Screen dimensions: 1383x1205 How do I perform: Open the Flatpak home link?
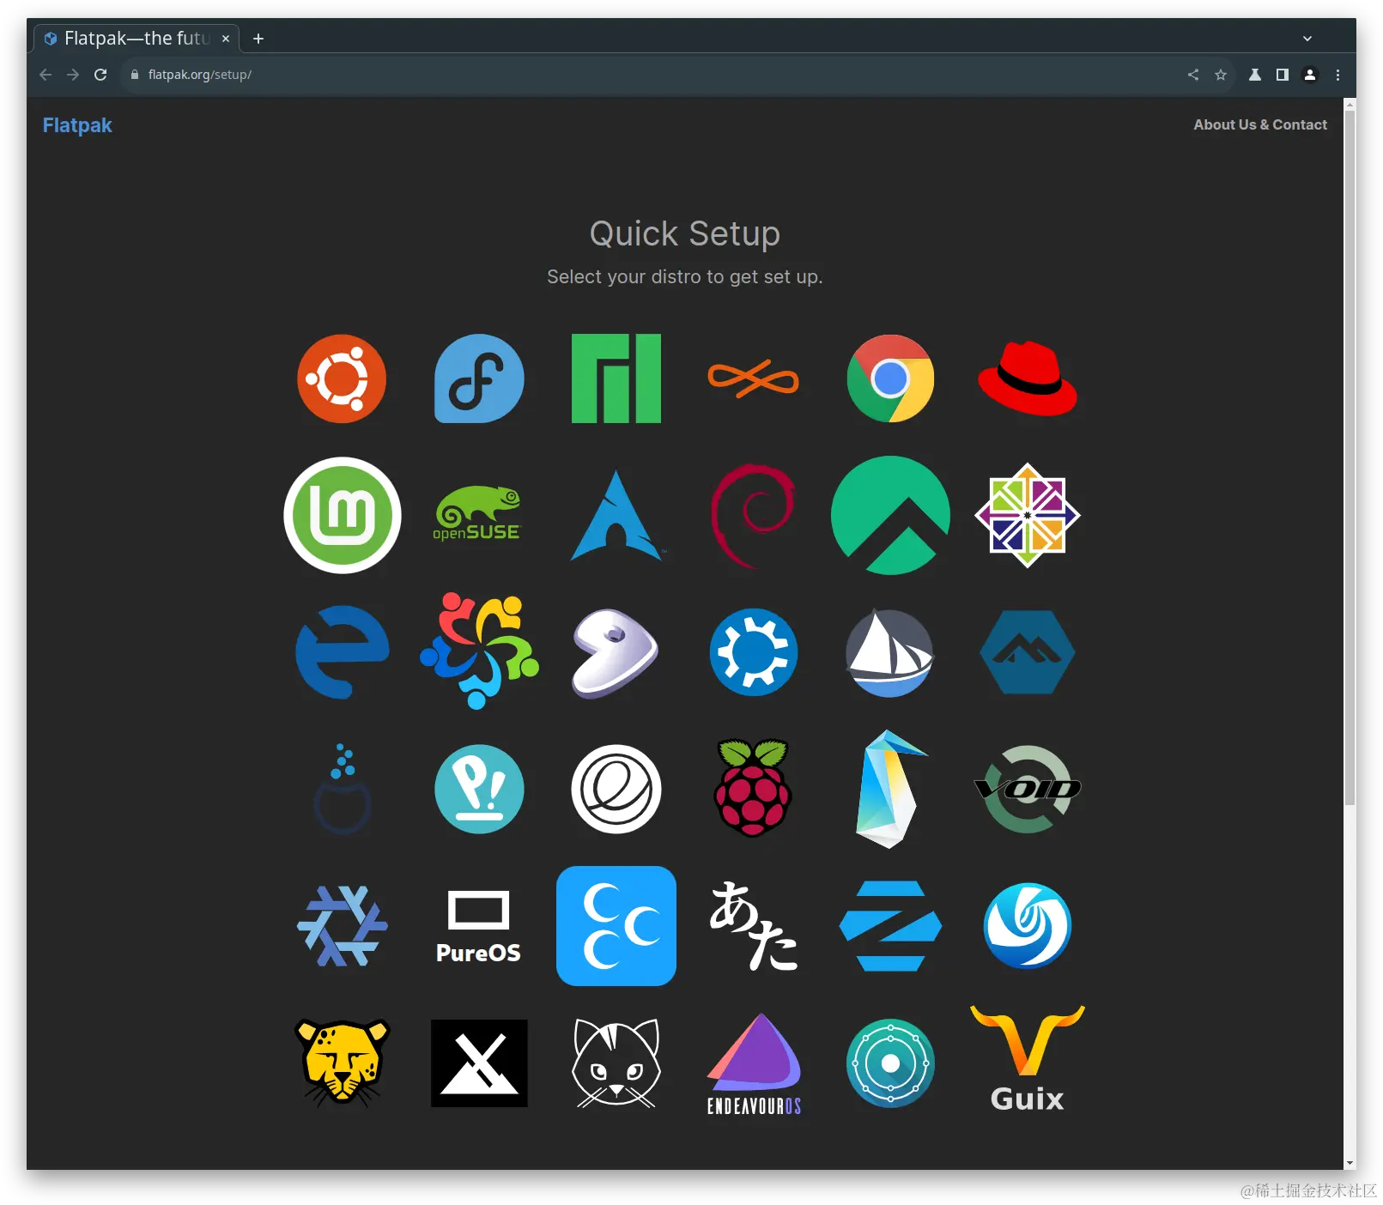click(x=77, y=125)
